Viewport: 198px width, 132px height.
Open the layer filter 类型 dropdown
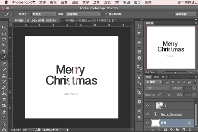(x=154, y=82)
